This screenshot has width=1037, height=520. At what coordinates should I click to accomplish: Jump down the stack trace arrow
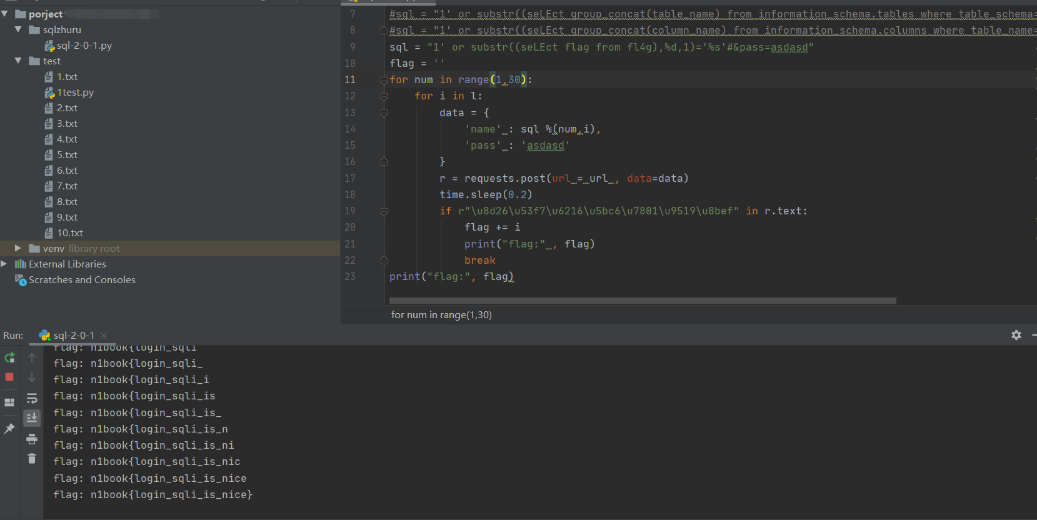[32, 377]
